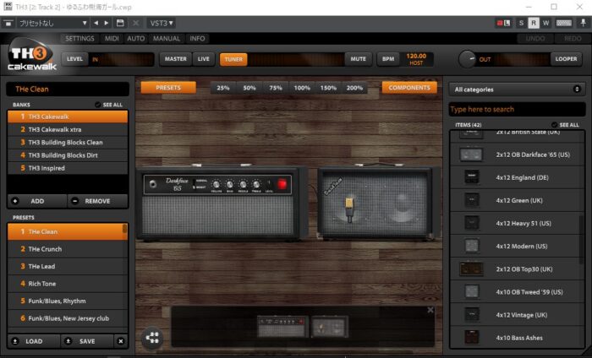Click LOAD preset button
This screenshot has width=592, height=358.
(34, 341)
